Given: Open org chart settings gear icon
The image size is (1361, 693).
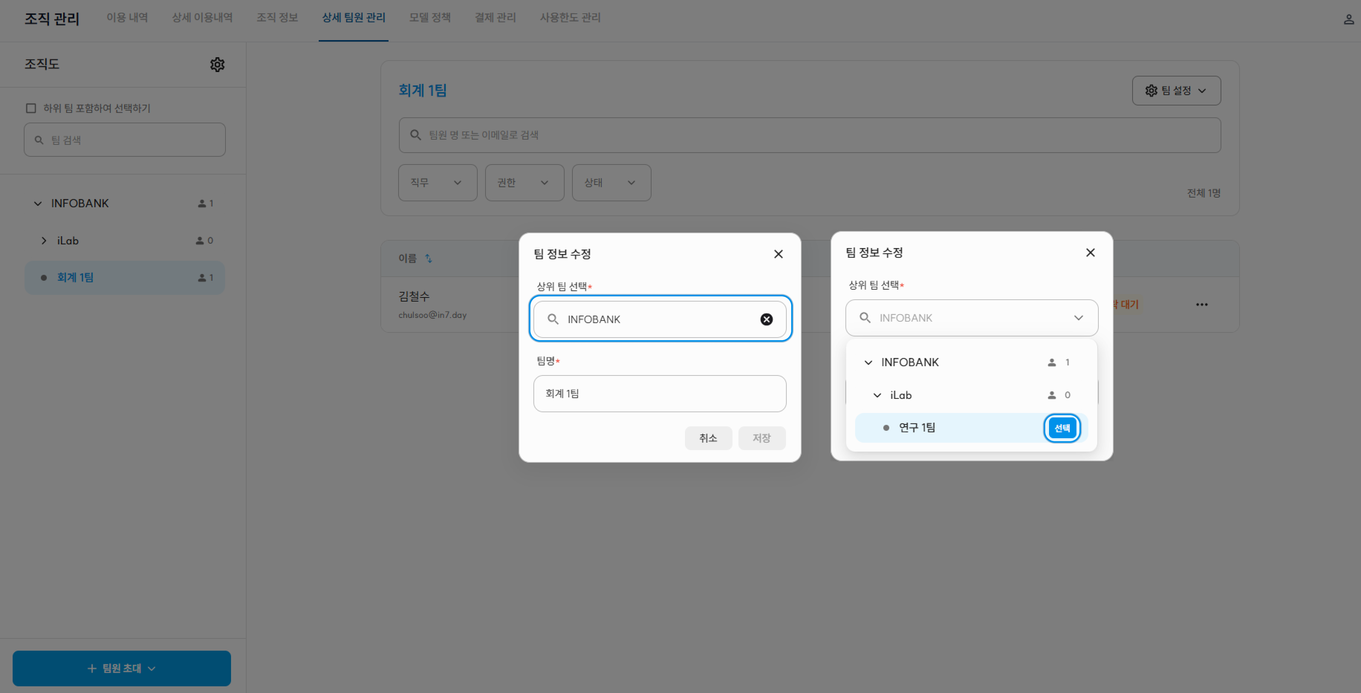Looking at the screenshot, I should coord(217,65).
